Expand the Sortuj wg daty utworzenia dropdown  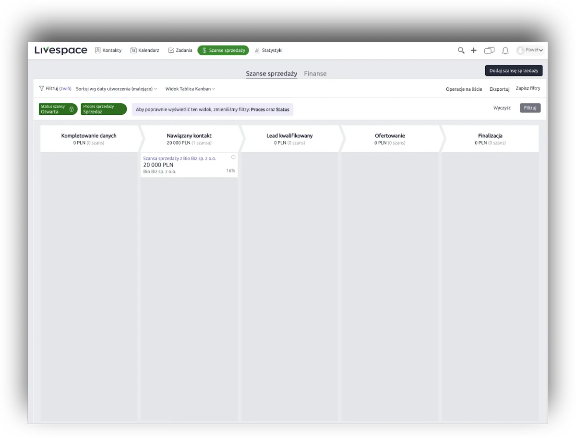[117, 89]
